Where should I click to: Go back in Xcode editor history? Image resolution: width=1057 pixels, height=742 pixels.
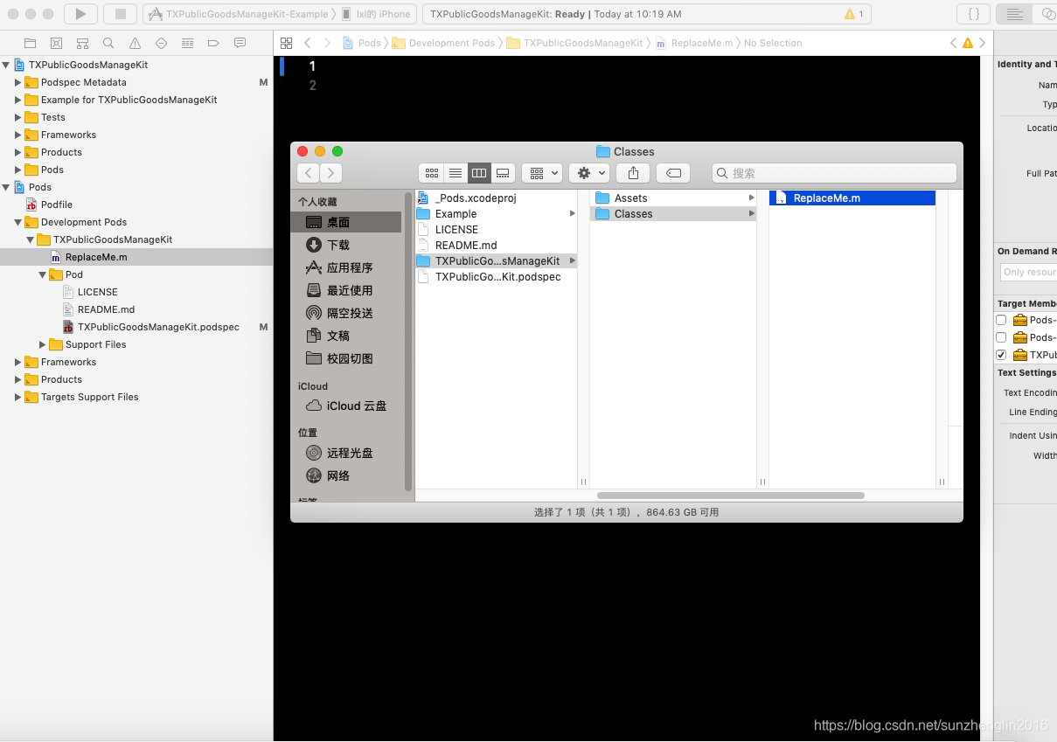308,43
